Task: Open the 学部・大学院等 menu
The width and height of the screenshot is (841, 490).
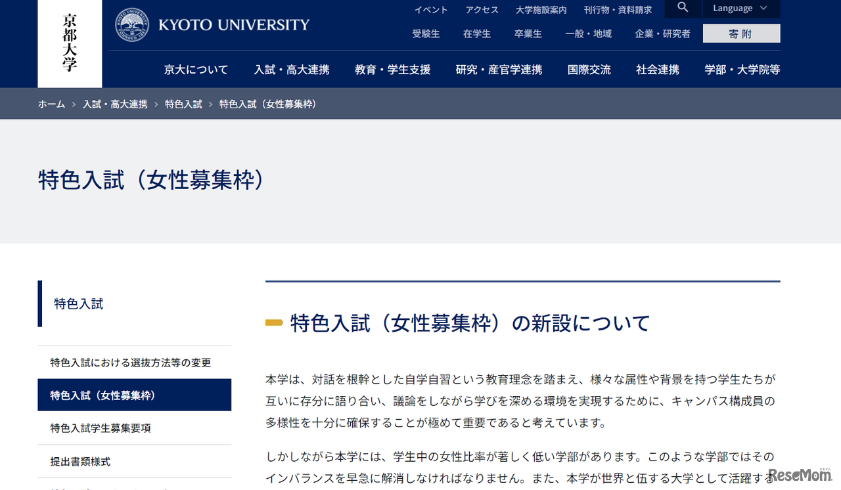Action: tap(742, 70)
